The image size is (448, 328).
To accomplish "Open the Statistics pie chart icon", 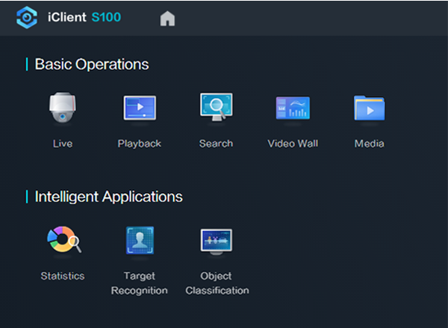I will (63, 240).
